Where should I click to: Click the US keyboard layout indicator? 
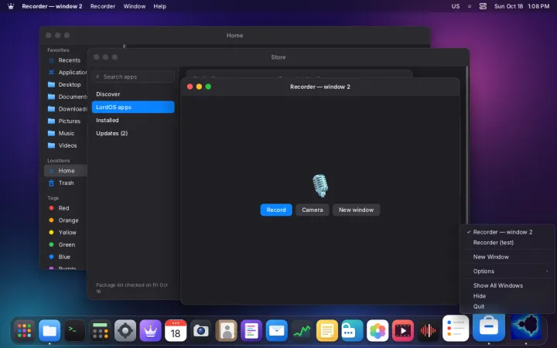(456, 6)
